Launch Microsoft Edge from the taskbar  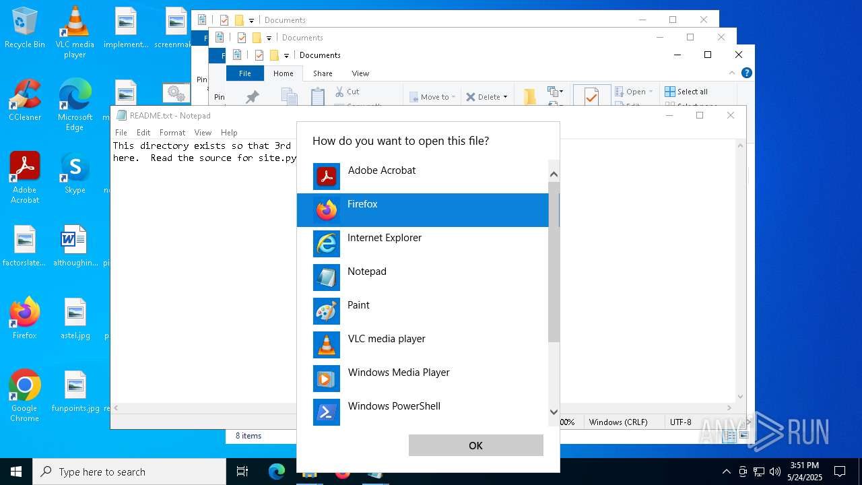click(x=277, y=472)
